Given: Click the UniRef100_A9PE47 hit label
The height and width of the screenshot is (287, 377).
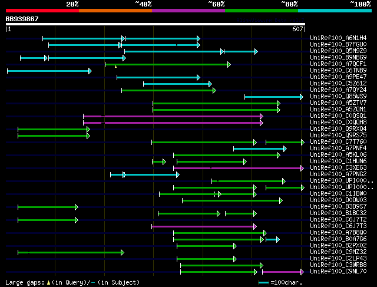Looking at the screenshot, I should (338, 77).
